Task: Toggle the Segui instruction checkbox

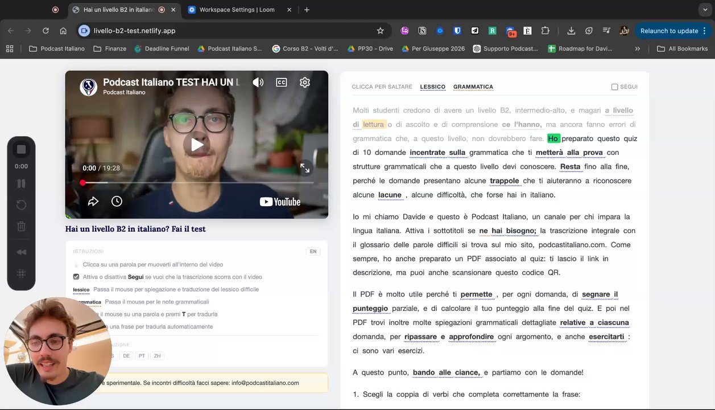Action: point(76,277)
